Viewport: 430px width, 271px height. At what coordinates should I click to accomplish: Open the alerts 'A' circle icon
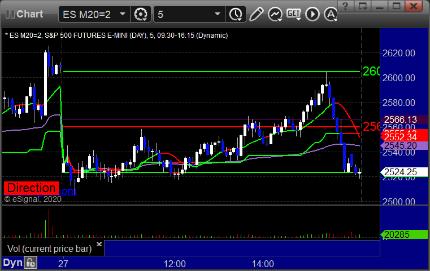click(331, 14)
